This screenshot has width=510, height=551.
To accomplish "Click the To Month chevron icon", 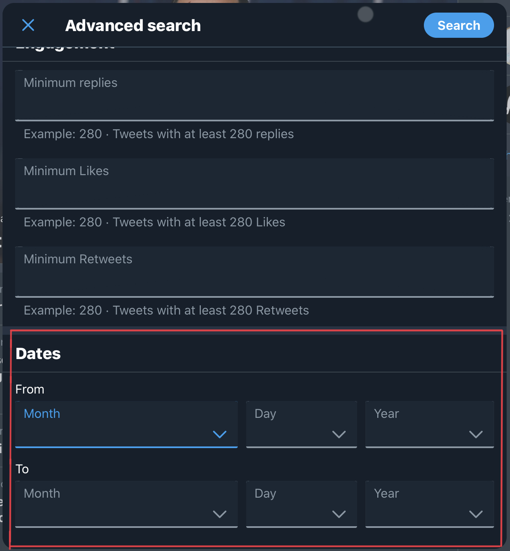I will click(220, 514).
